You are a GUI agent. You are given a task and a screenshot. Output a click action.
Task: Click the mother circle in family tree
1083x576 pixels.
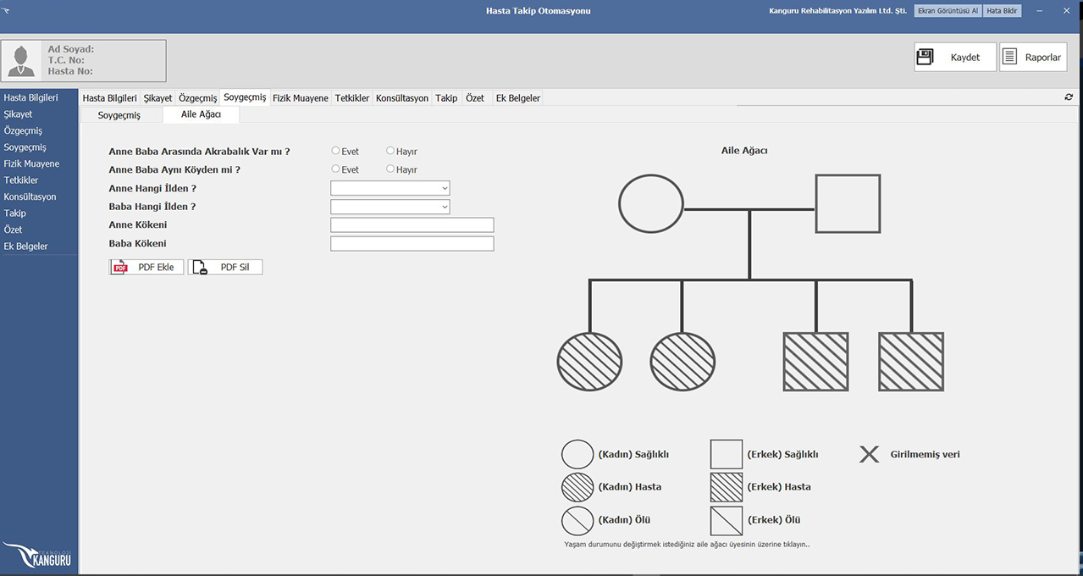point(651,203)
